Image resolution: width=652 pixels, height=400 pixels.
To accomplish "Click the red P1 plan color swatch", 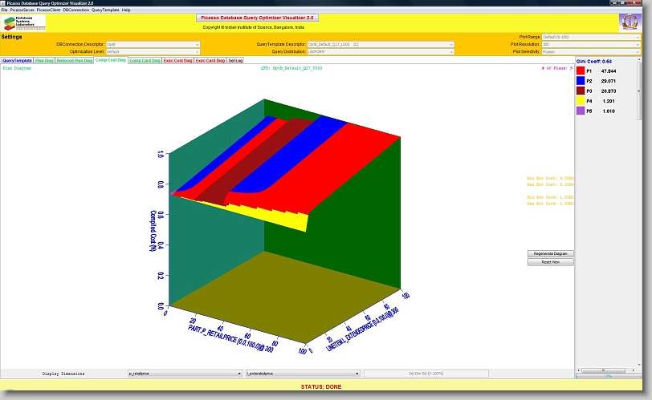I will [581, 71].
